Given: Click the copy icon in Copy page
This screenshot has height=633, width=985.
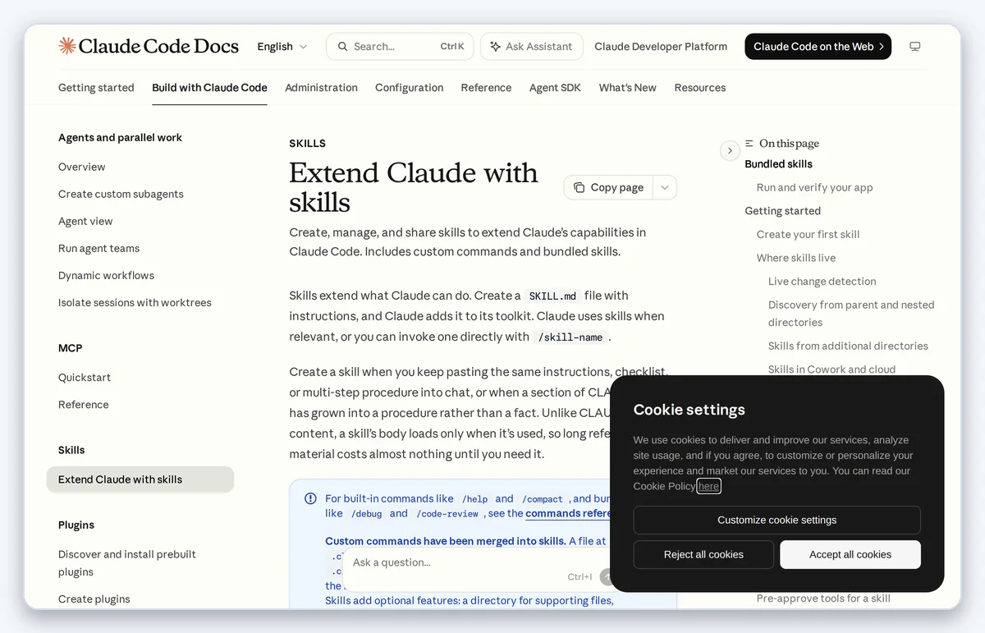Looking at the screenshot, I should pos(580,187).
